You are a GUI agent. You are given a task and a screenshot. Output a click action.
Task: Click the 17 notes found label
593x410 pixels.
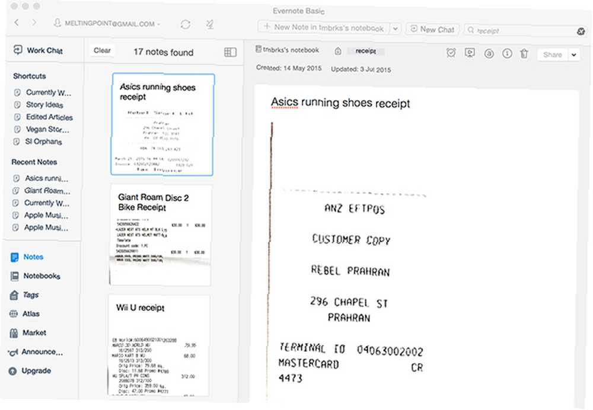point(164,52)
